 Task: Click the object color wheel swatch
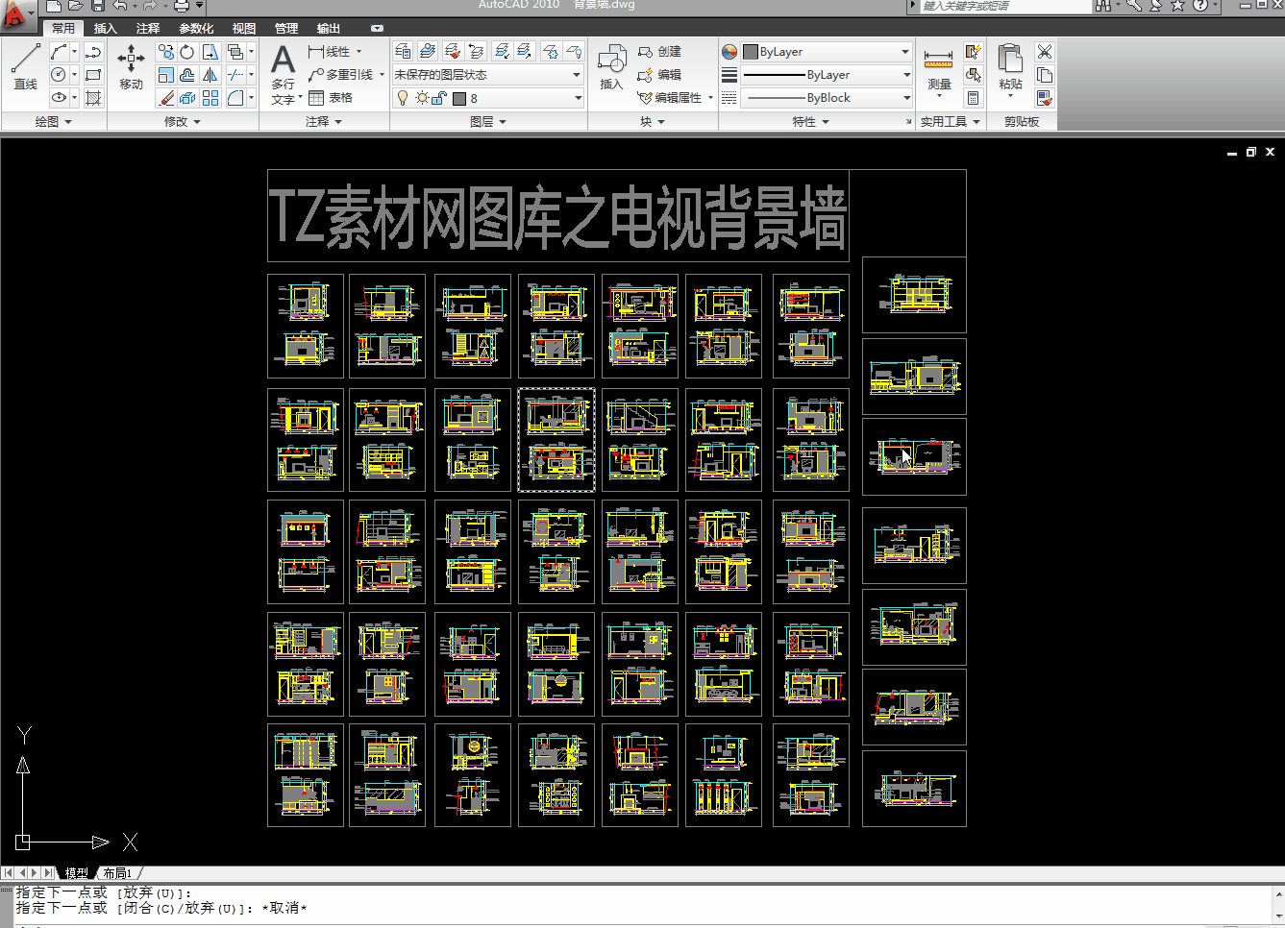click(x=729, y=52)
